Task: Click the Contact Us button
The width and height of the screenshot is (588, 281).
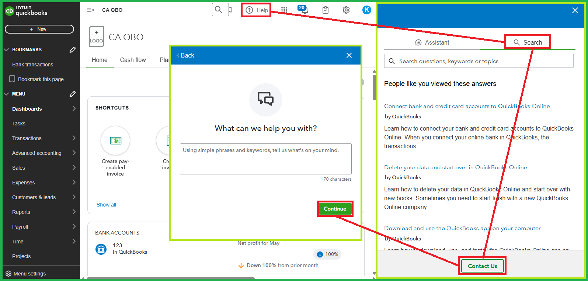Action: pos(483,266)
